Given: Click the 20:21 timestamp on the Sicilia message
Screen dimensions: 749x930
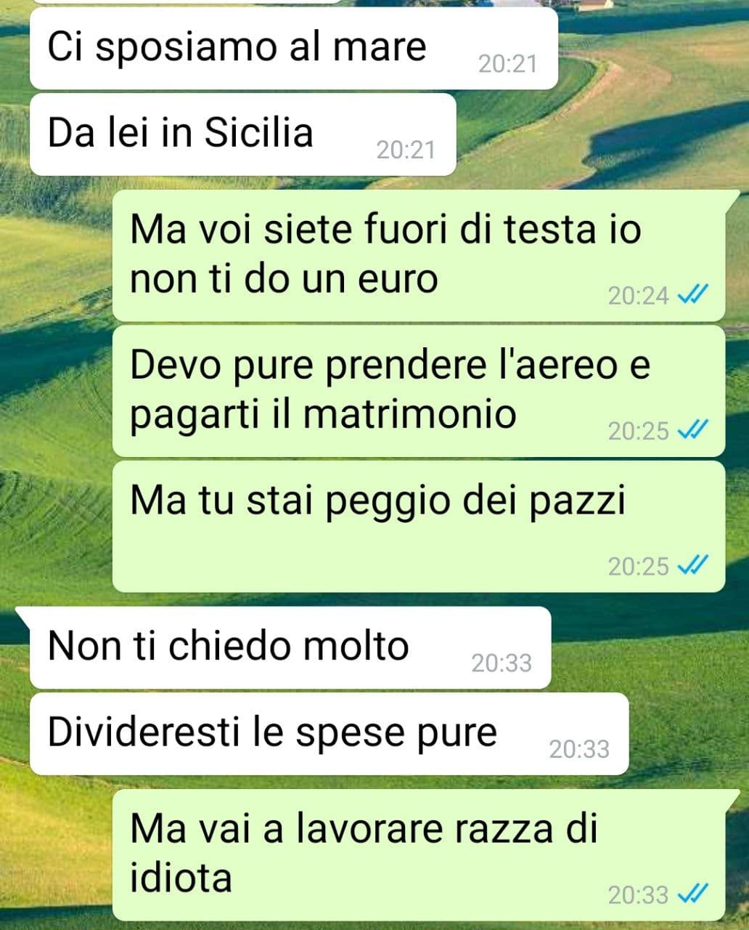Looking at the screenshot, I should point(406,150).
